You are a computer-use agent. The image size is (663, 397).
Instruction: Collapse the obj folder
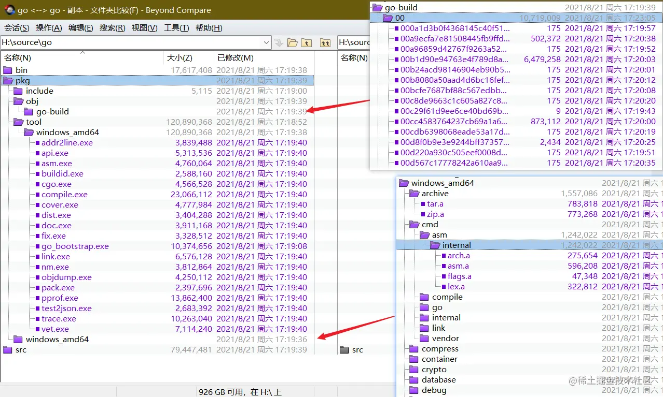click(19, 101)
